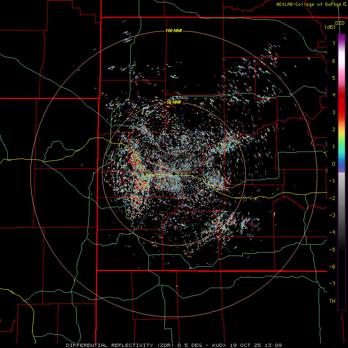Click the -3 value on the scale

pos(332,215)
